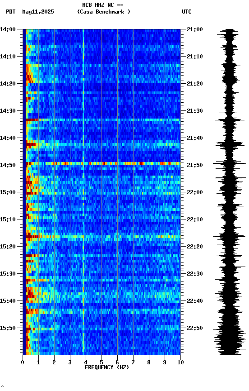
Task: Click the PDT time label 15:40
Action: click(x=8, y=301)
